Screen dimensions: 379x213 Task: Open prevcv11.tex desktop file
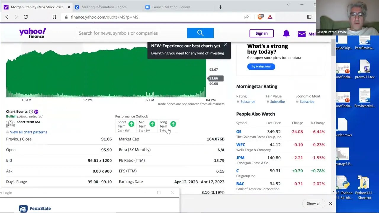tap(364, 70)
